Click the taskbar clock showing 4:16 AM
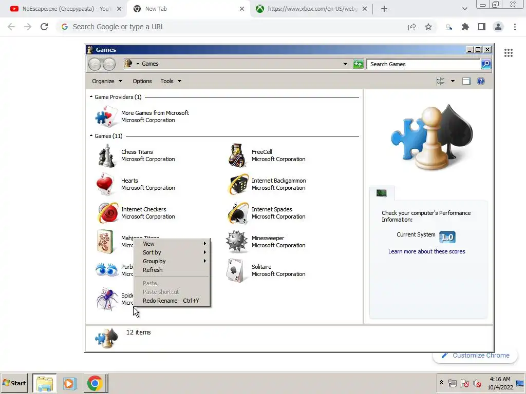 click(500, 383)
